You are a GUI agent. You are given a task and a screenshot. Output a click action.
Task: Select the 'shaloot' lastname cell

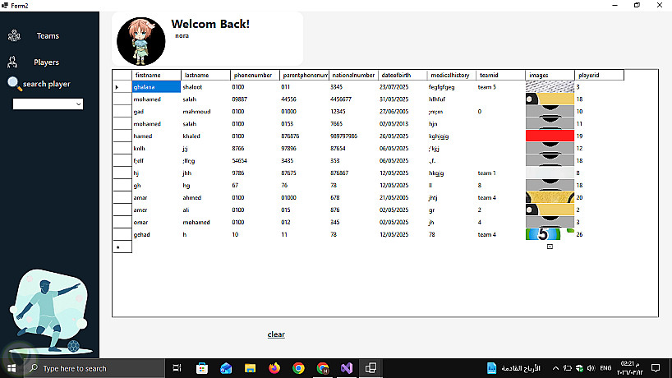(205, 87)
